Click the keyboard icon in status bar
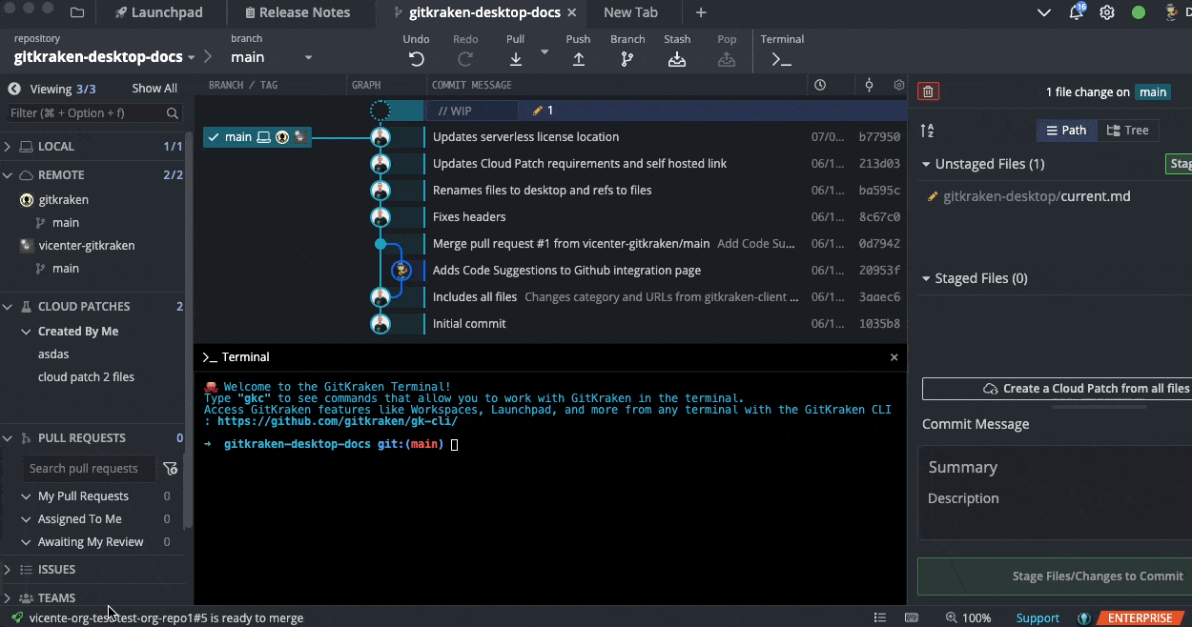1192x627 pixels. (x=912, y=617)
